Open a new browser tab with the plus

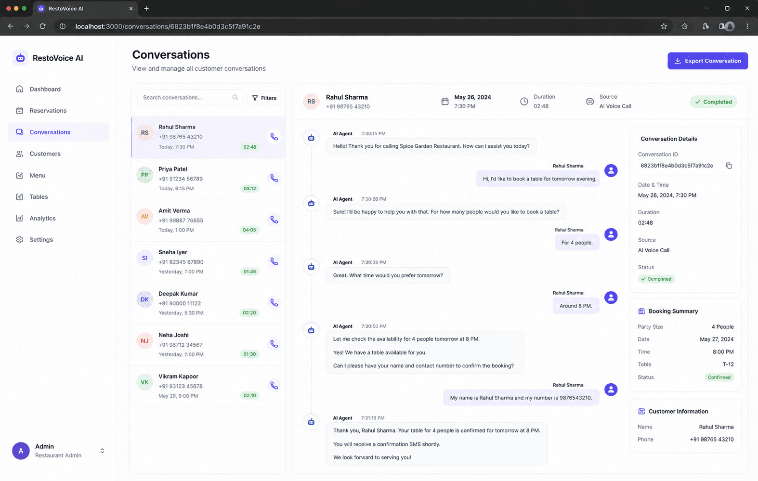146,9
